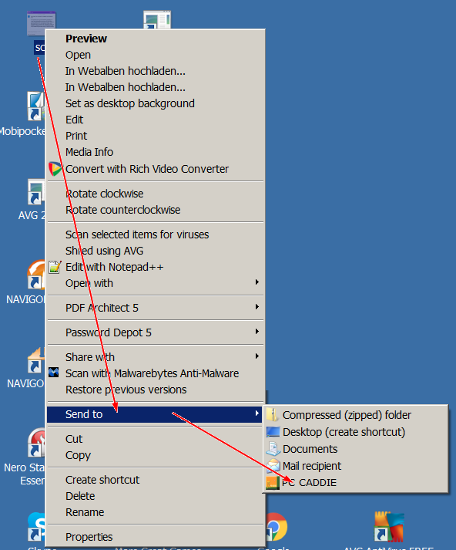Expand the Password Depot 5 submenu arrow

click(x=257, y=332)
